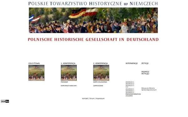Open the painting thumbnail under 2. KONFERENCJA
188x117 pixels.
[x=101, y=73]
